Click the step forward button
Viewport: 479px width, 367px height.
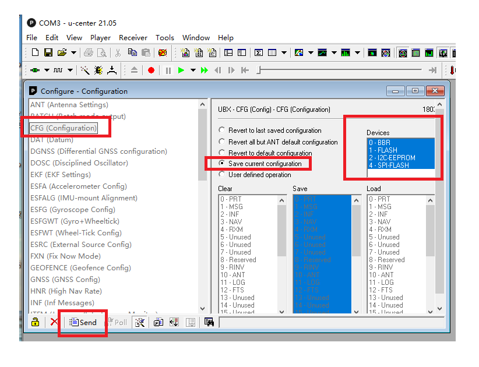coord(231,70)
